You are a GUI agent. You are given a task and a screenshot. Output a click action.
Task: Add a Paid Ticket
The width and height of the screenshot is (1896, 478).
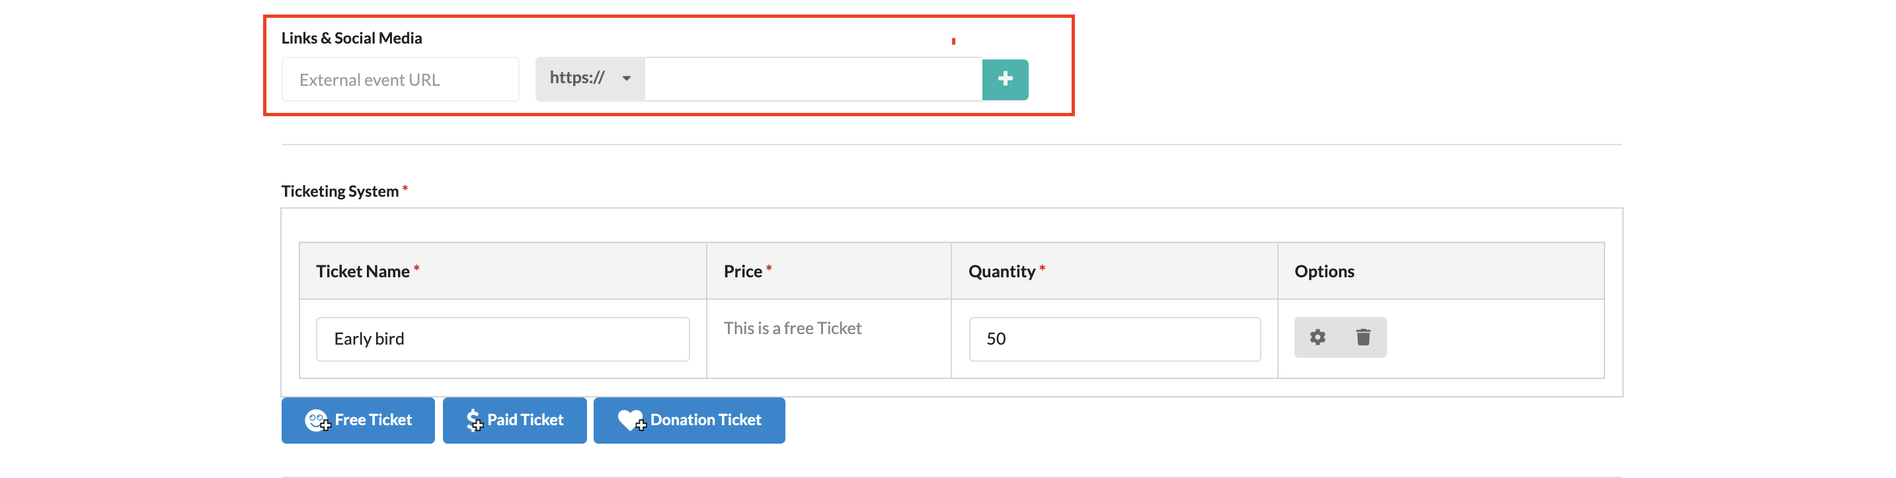pos(514,420)
